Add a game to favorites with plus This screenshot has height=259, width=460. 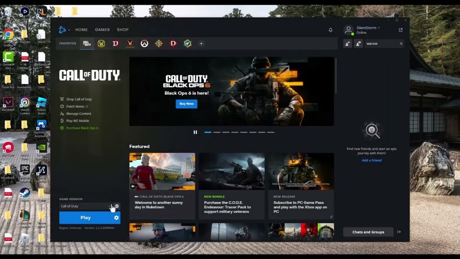click(201, 44)
